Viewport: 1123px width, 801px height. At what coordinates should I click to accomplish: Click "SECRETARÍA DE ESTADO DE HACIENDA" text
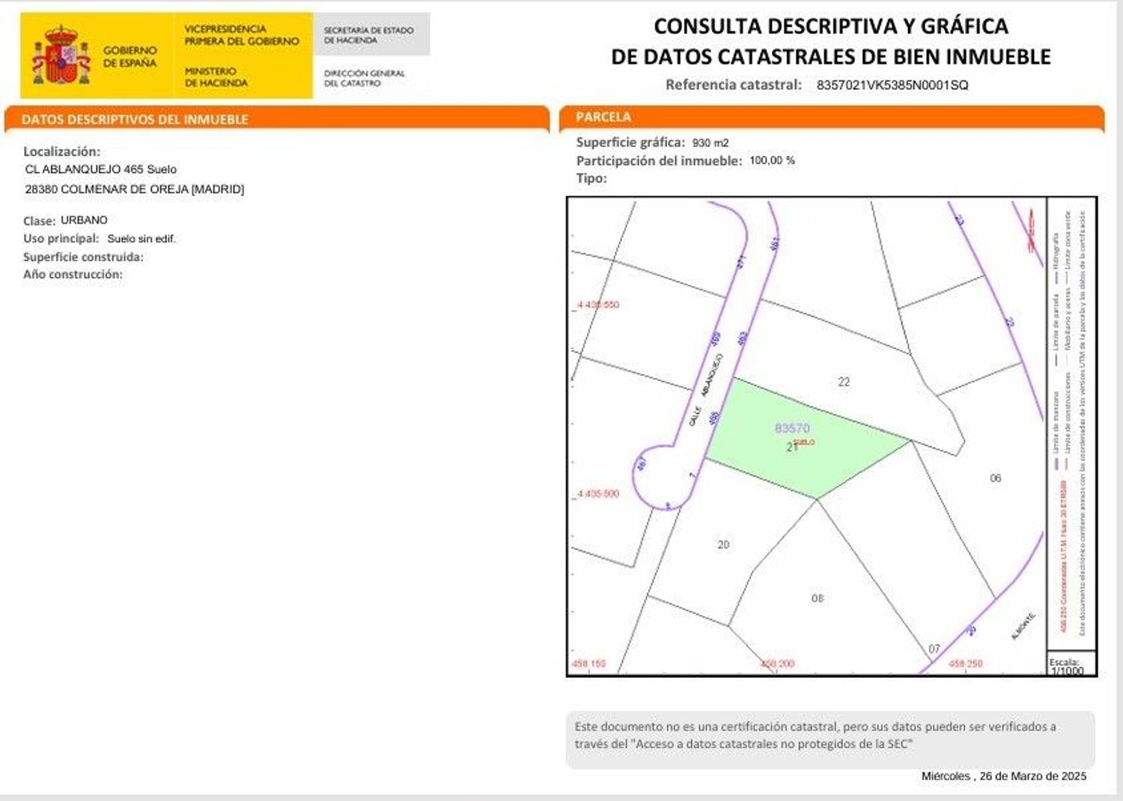[x=368, y=35]
